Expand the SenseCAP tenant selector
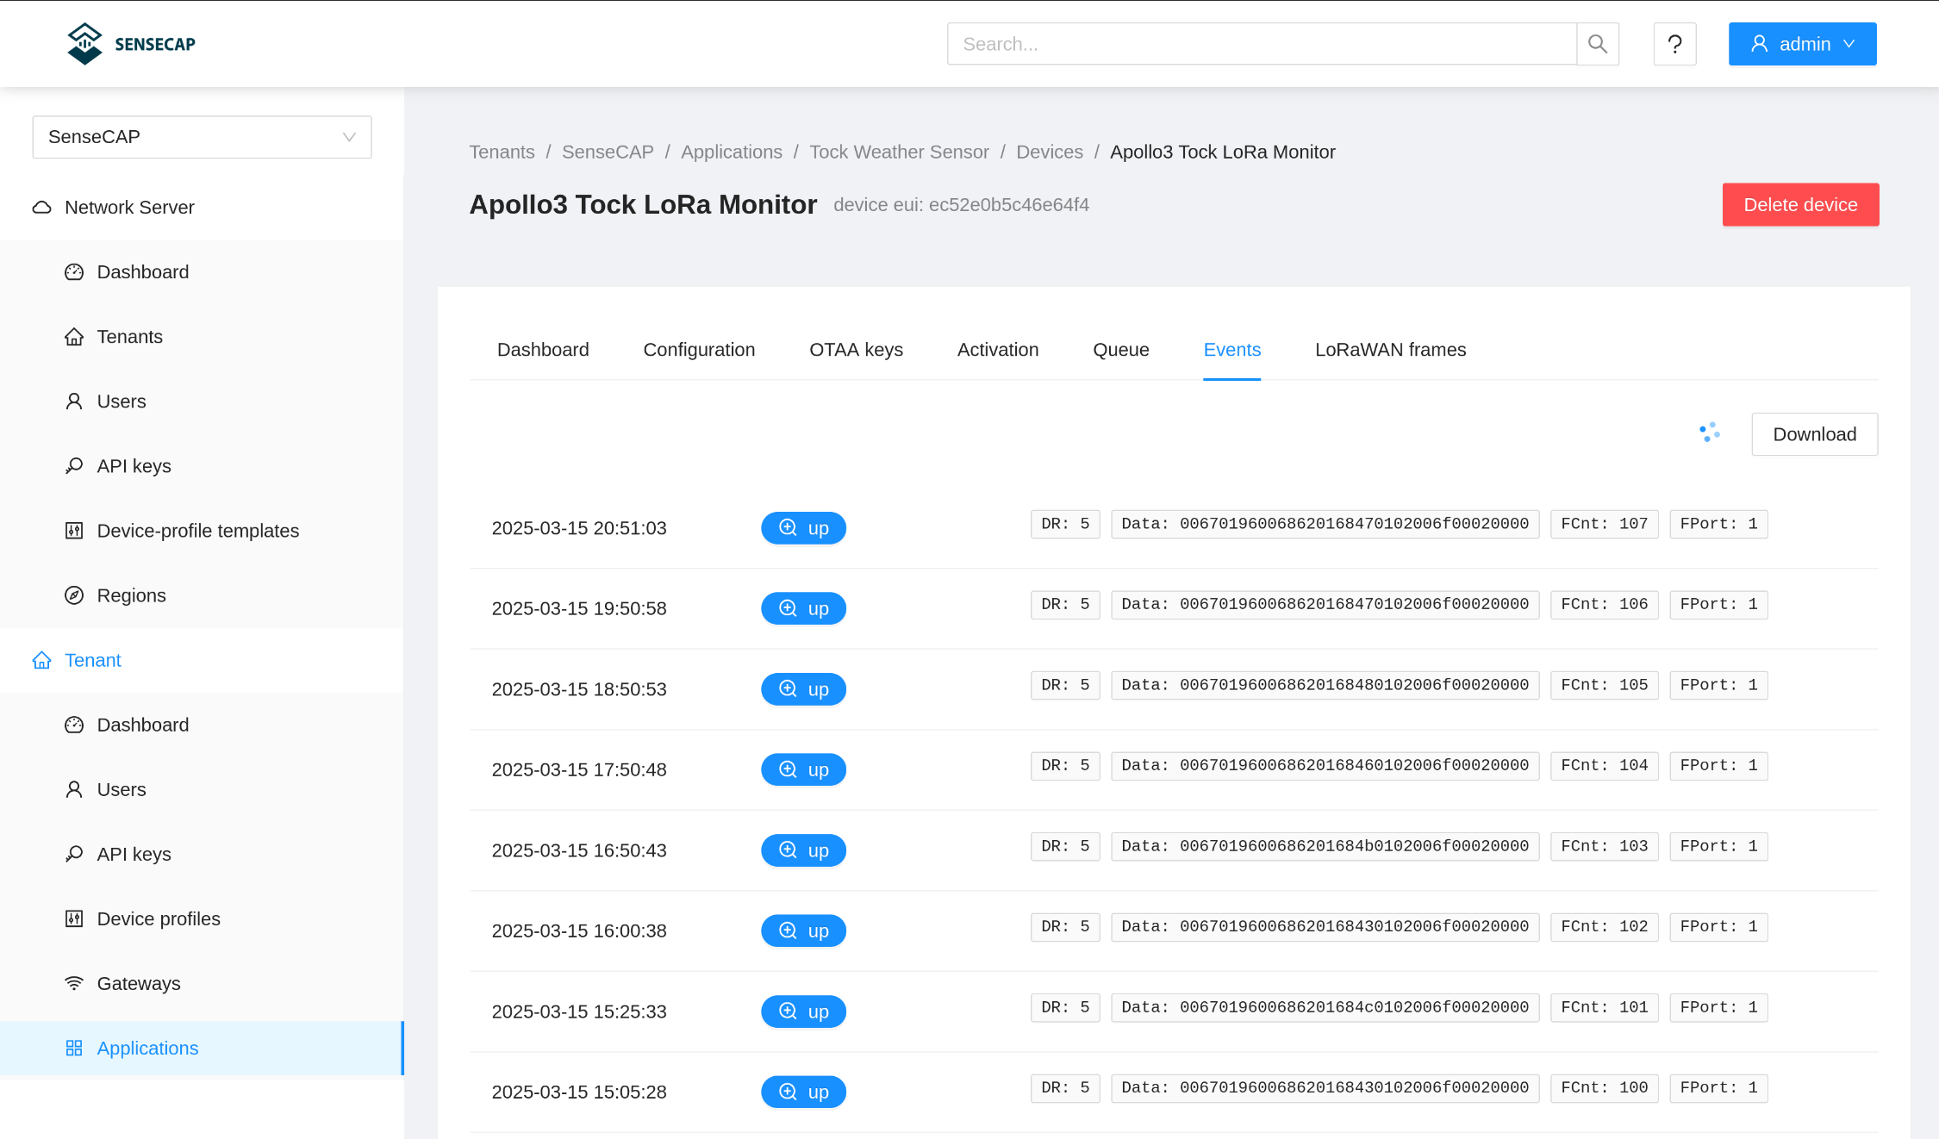The height and width of the screenshot is (1139, 1939). (x=202, y=137)
